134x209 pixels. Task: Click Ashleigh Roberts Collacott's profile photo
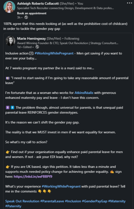click(9, 7)
